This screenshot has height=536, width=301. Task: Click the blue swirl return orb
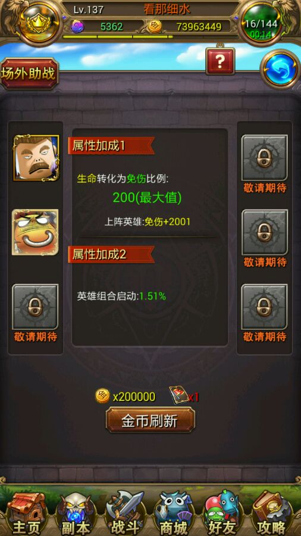(x=281, y=70)
